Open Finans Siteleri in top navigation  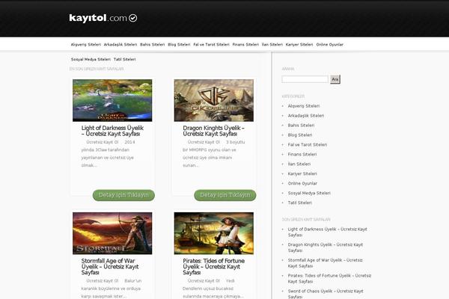(245, 45)
